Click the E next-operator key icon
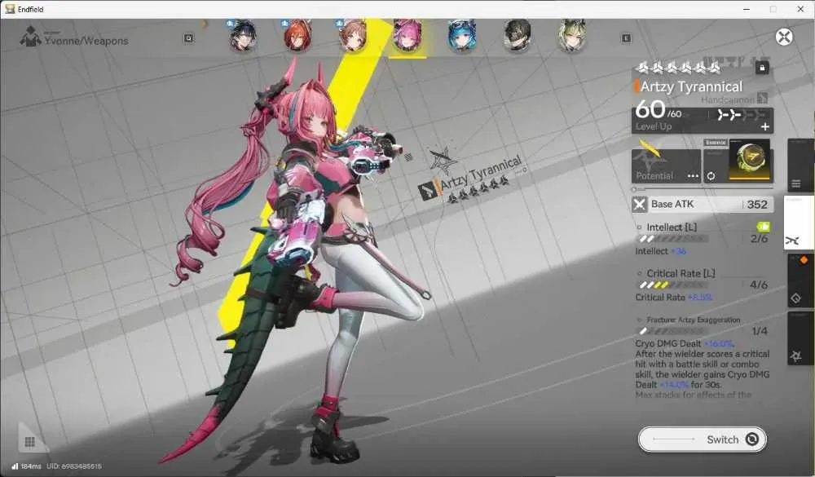Viewport: 815px width, 477px height. coord(626,38)
